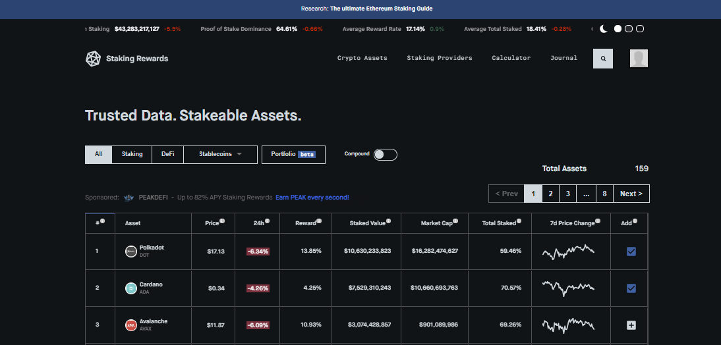Click the Prev page button

point(506,194)
